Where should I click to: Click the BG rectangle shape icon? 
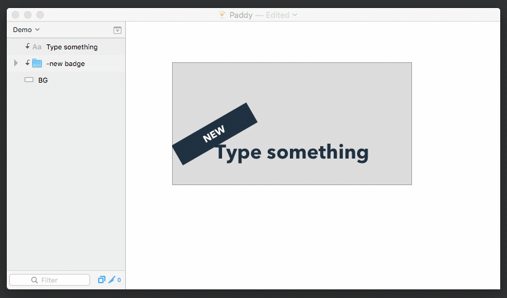point(29,80)
